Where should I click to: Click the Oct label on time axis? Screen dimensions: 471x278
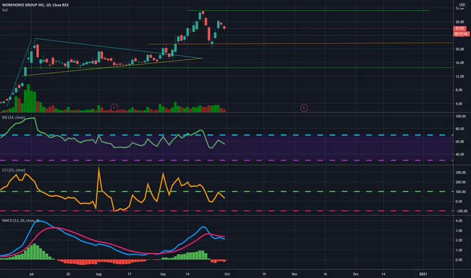[227, 274]
